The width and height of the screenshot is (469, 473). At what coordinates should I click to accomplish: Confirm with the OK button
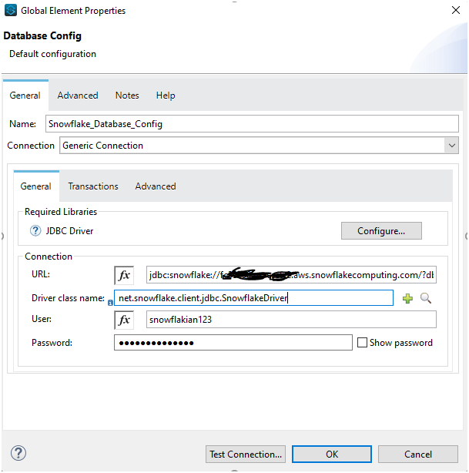tap(331, 454)
